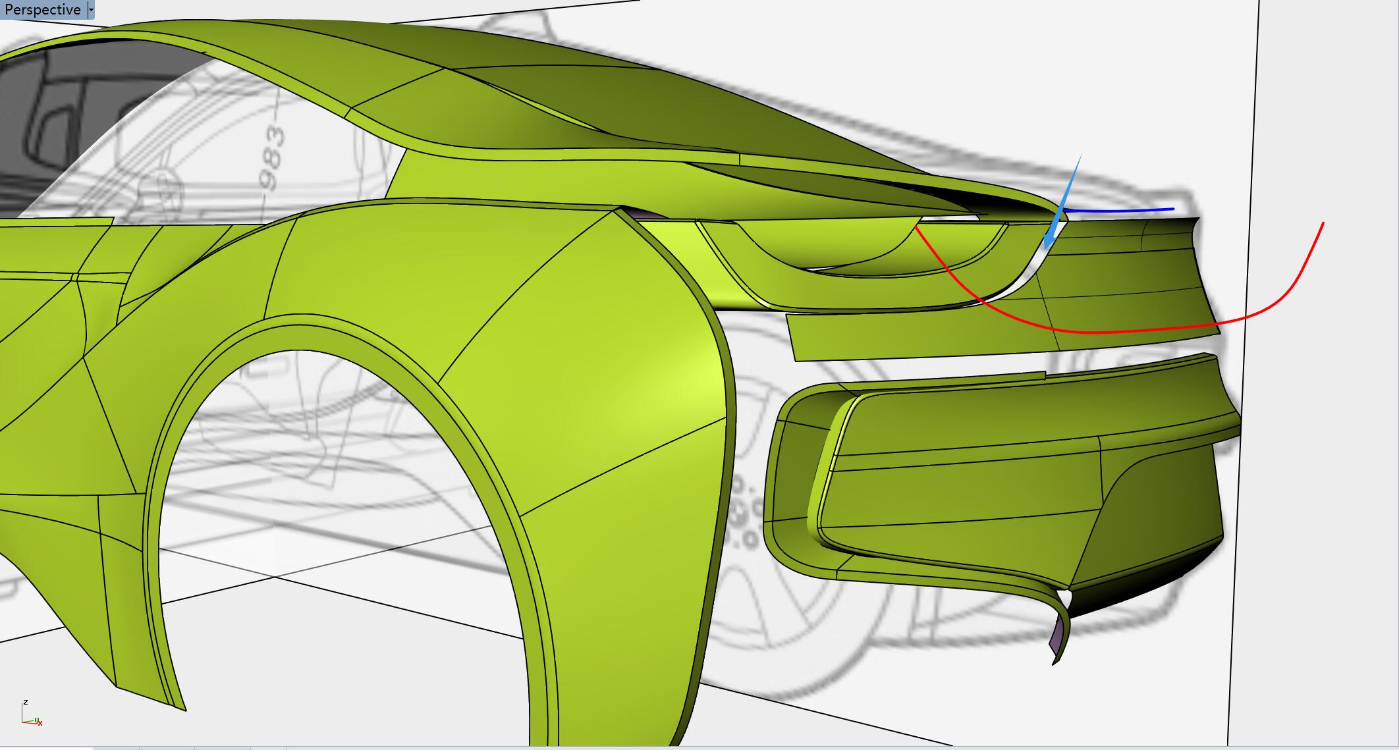Click the Perspective viewport title label
This screenshot has width=1399, height=750.
coord(42,10)
